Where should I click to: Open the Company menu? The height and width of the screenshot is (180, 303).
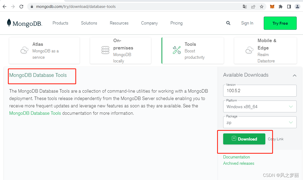[149, 23]
